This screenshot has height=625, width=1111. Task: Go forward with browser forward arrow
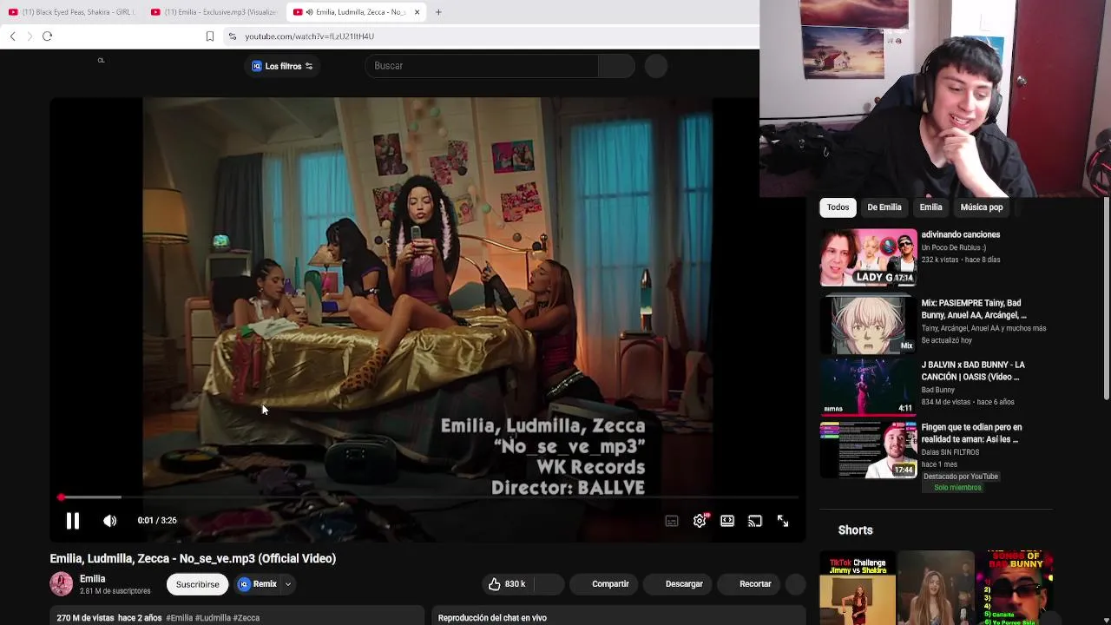click(x=30, y=36)
